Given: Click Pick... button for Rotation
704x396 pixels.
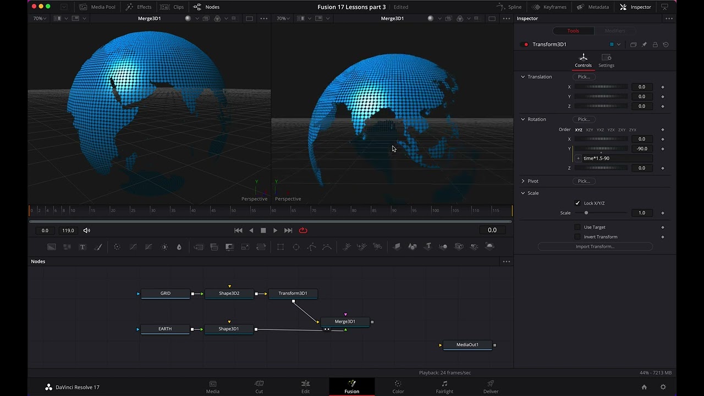Looking at the screenshot, I should (584, 119).
